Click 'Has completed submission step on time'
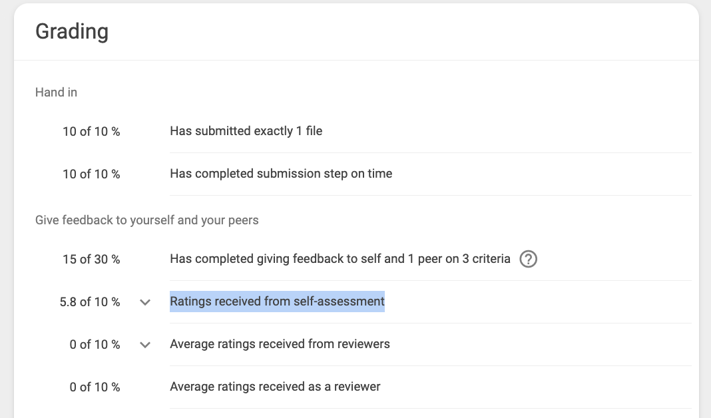This screenshot has width=711, height=418. click(281, 174)
